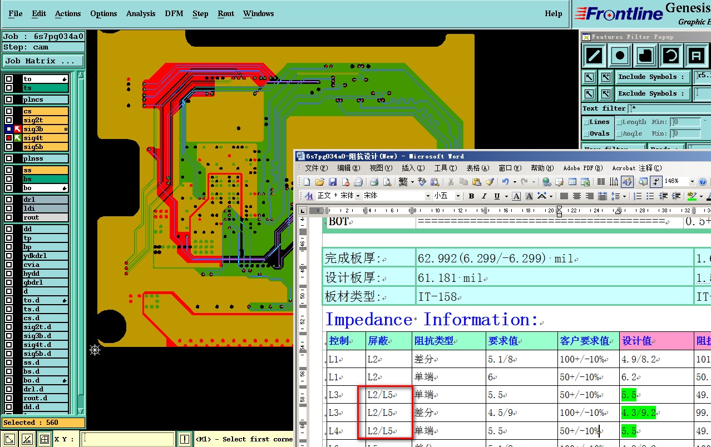Screen dimensions: 711x447
Task: Toggle the checkbox for layer plncs
Action: tap(9, 100)
